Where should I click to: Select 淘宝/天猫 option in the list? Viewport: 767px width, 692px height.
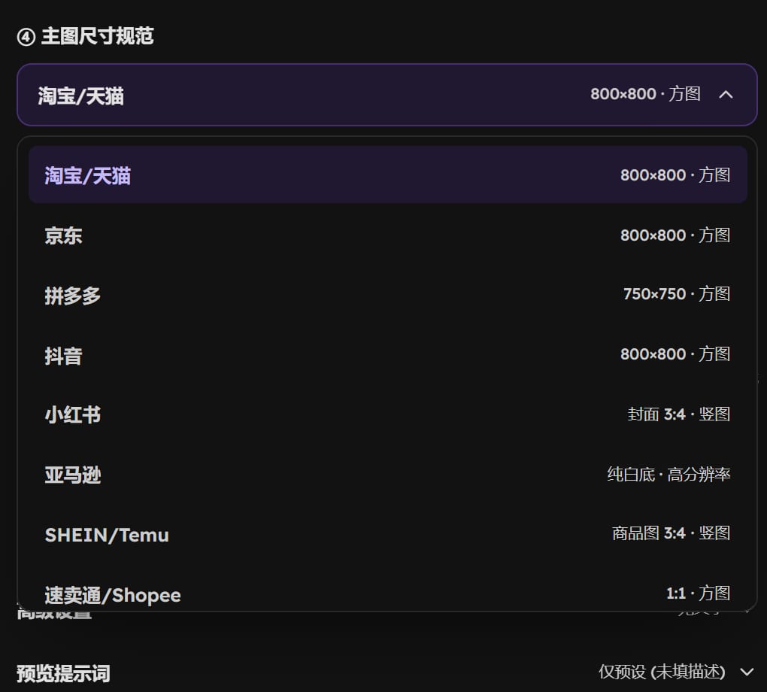pos(387,175)
